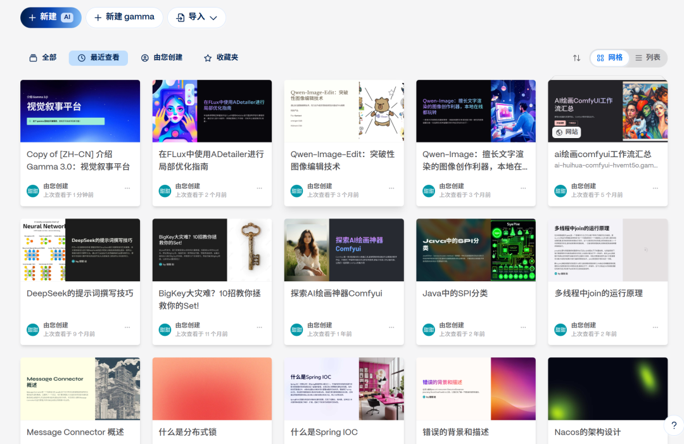The image size is (684, 444).
Task: Open the Message Connector 概述 thumbnail
Action: (80, 389)
